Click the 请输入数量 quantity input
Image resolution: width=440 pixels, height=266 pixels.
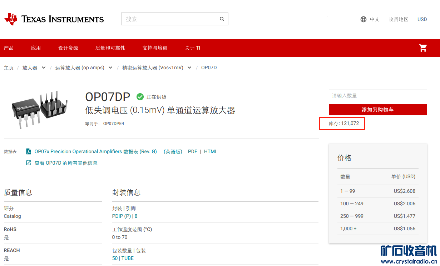(x=378, y=95)
